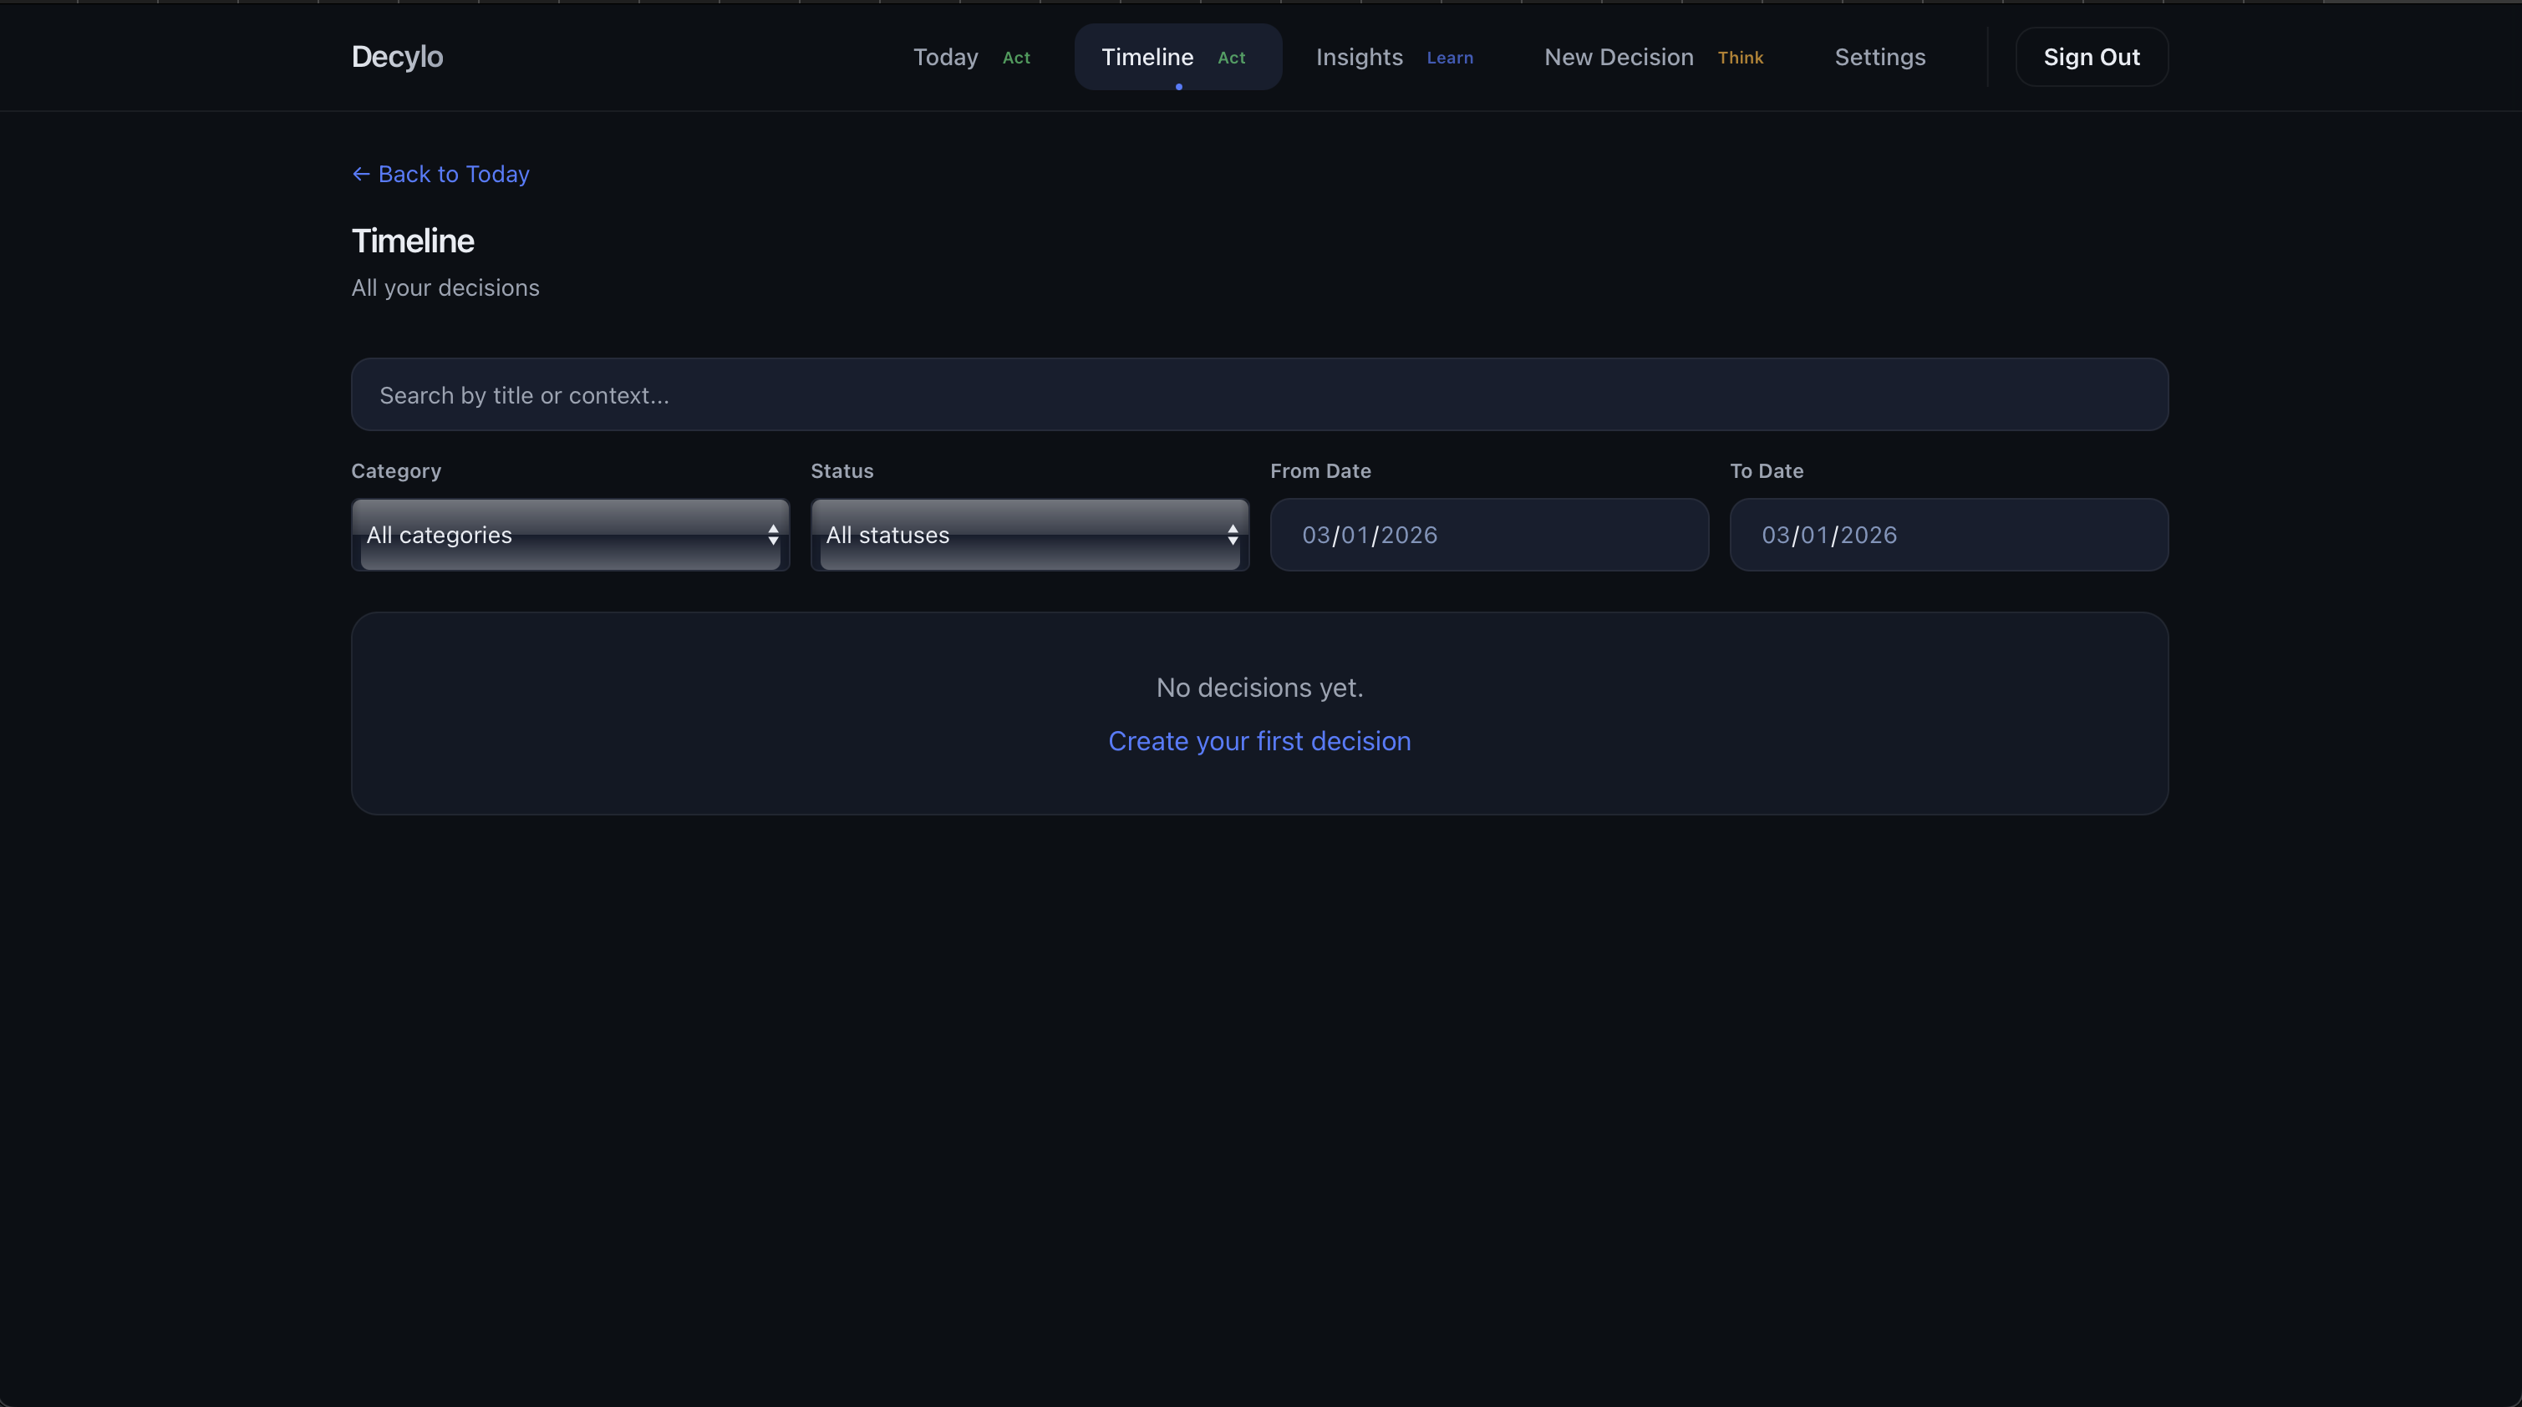Click the To Date field
Viewport: 2522px width, 1407px height.
point(1948,535)
